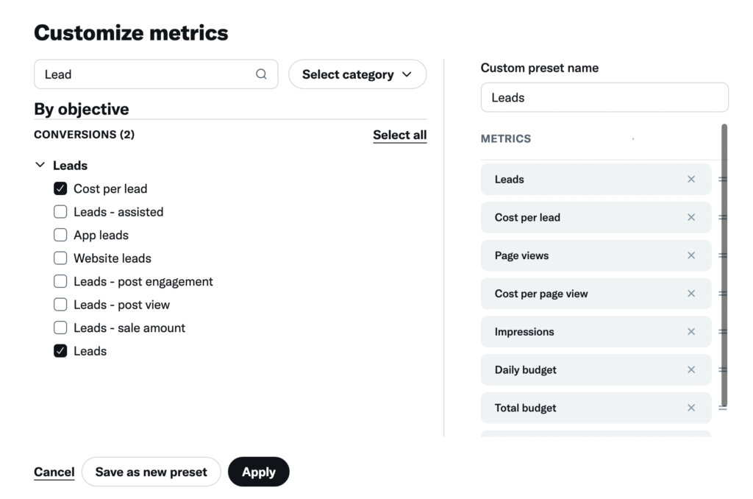Remove Daily budget from the metrics panel
Screen dimensions: 753x499
[690, 369]
